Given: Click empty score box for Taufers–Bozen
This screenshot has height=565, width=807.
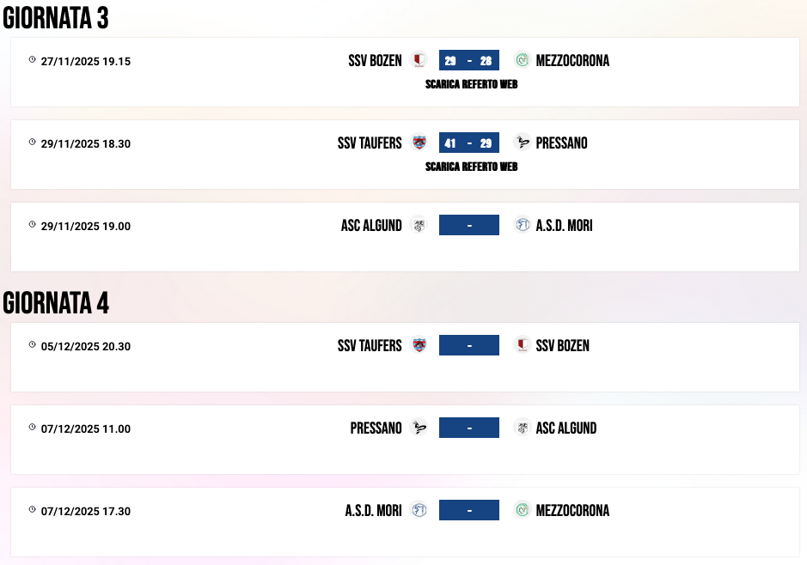Looking at the screenshot, I should point(468,345).
